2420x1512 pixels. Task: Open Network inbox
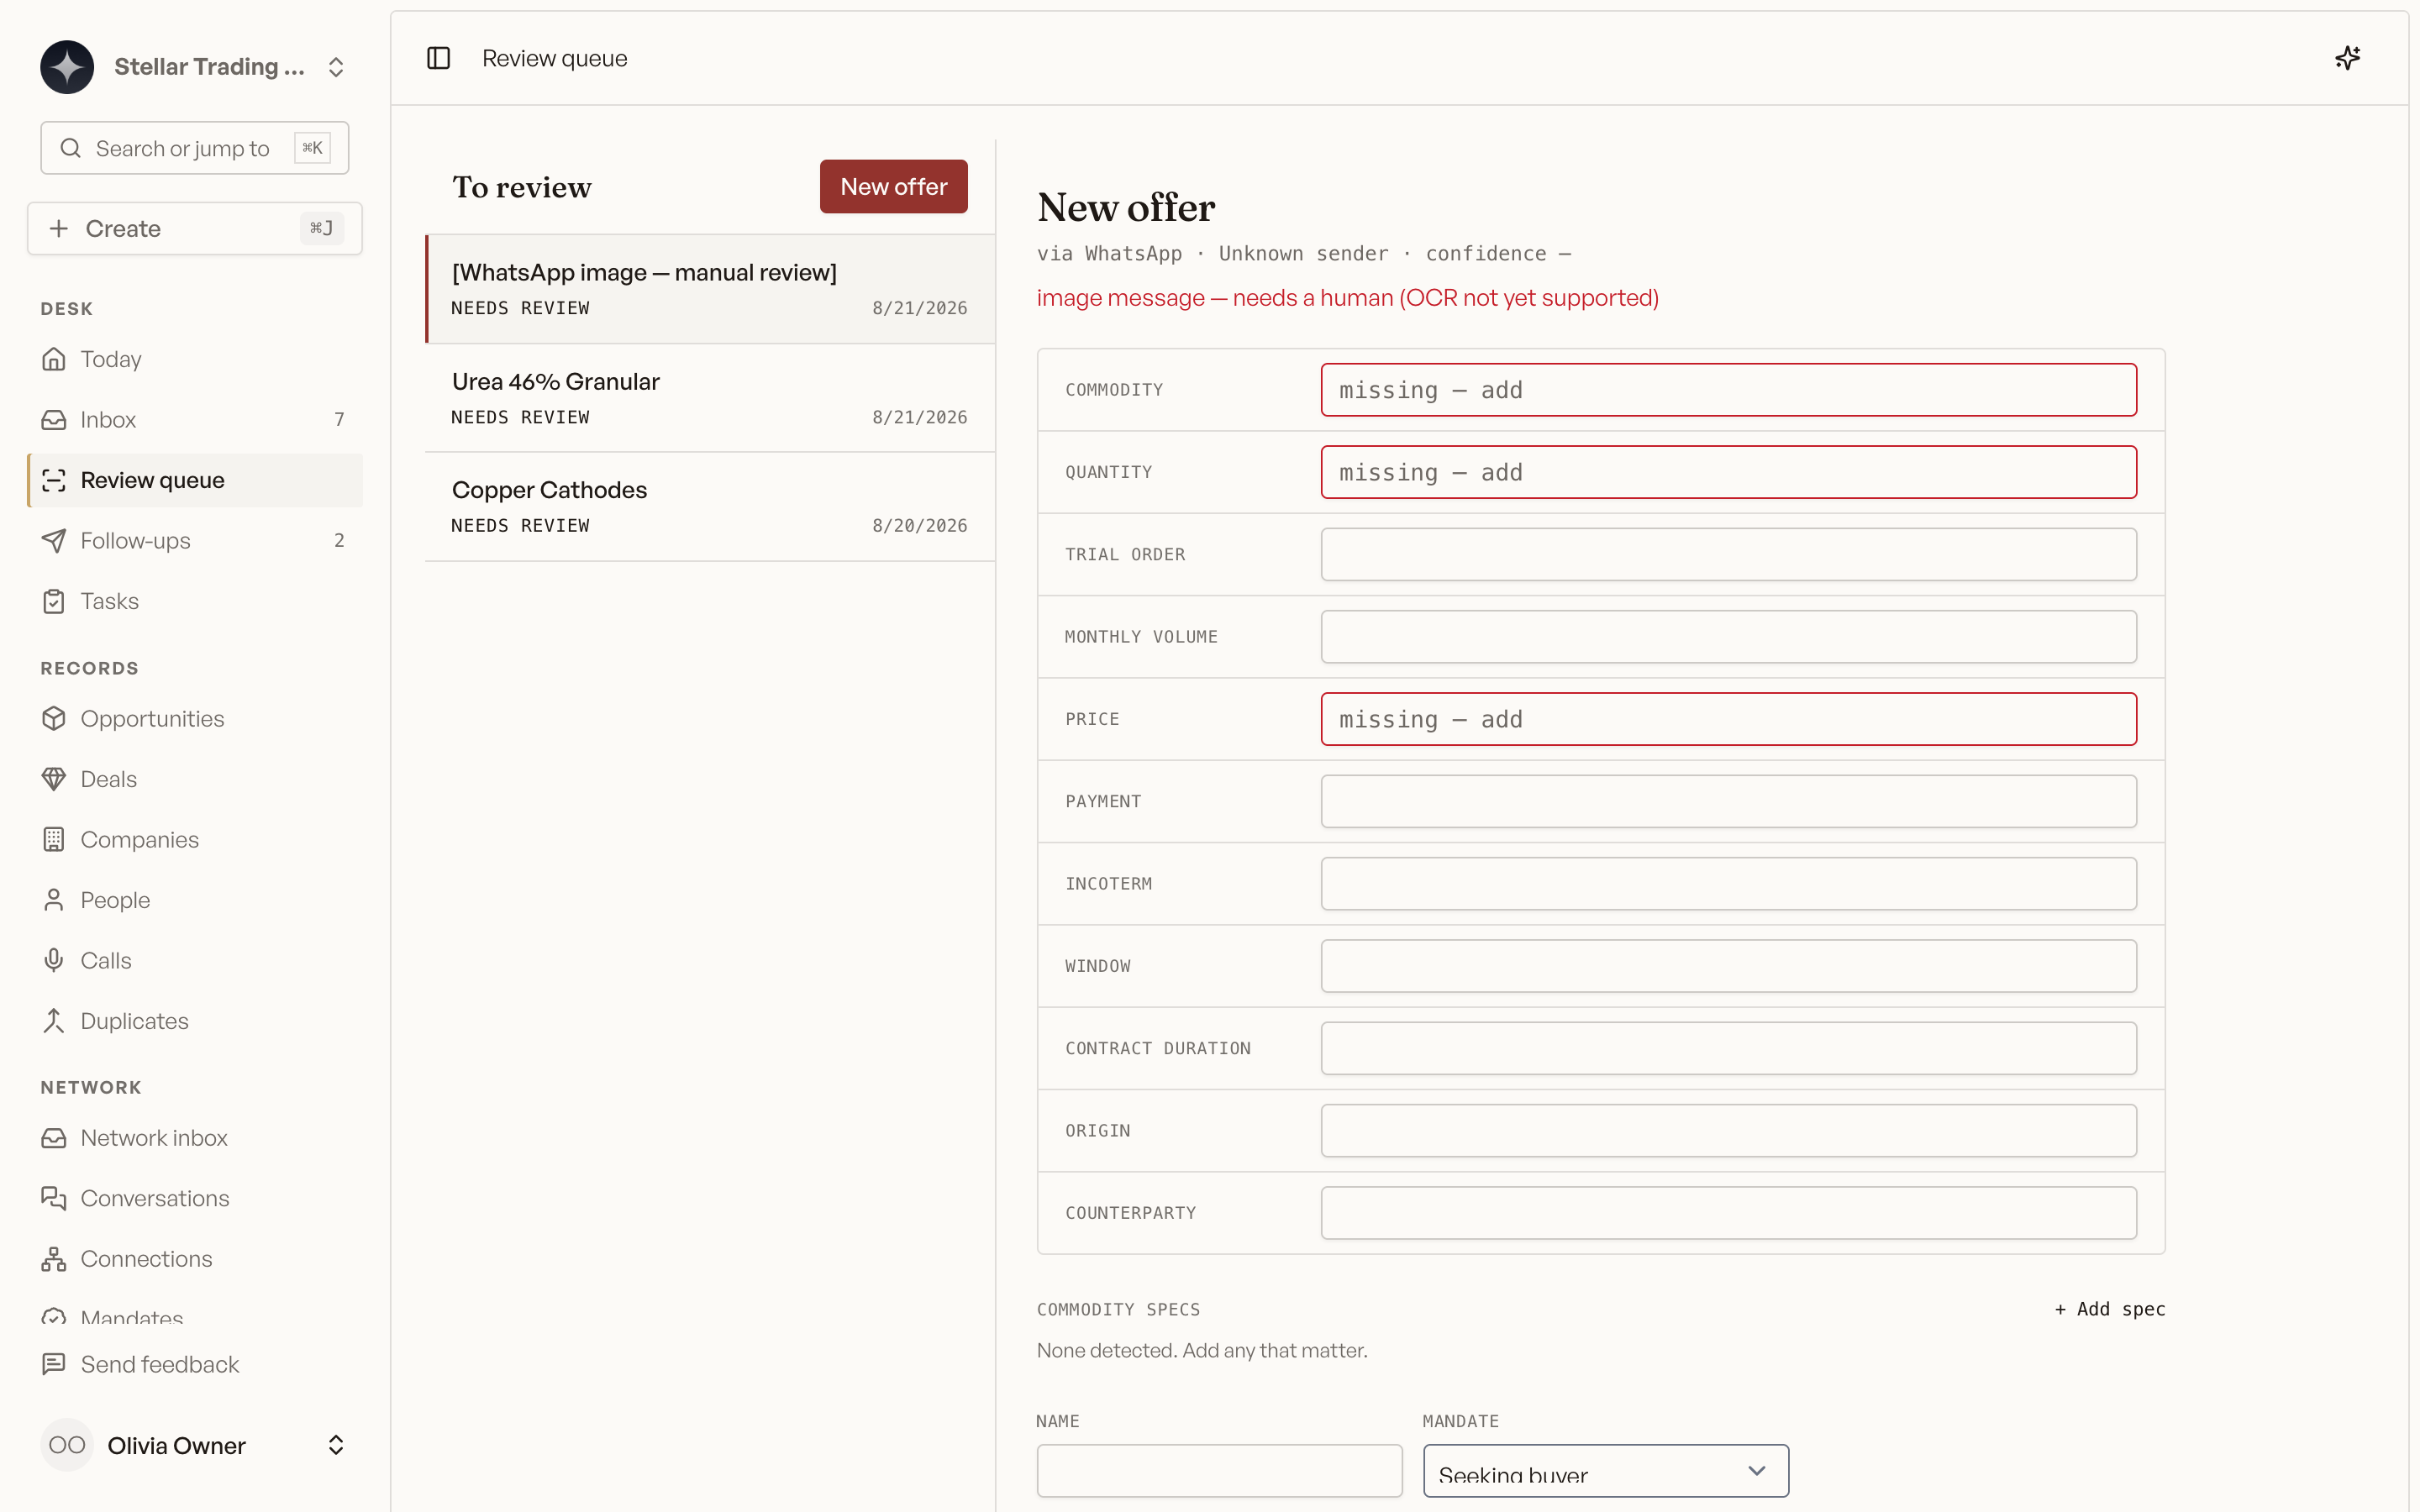click(x=195, y=1138)
